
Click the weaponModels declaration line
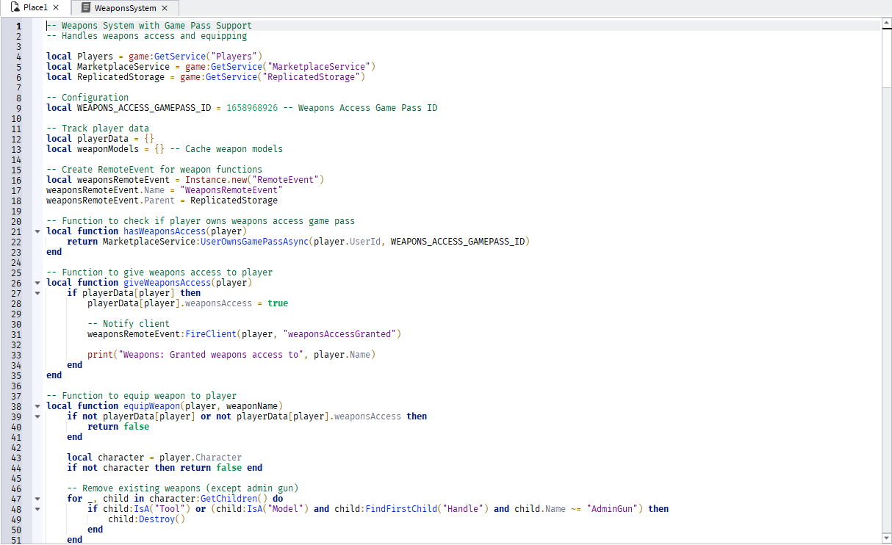(165, 149)
